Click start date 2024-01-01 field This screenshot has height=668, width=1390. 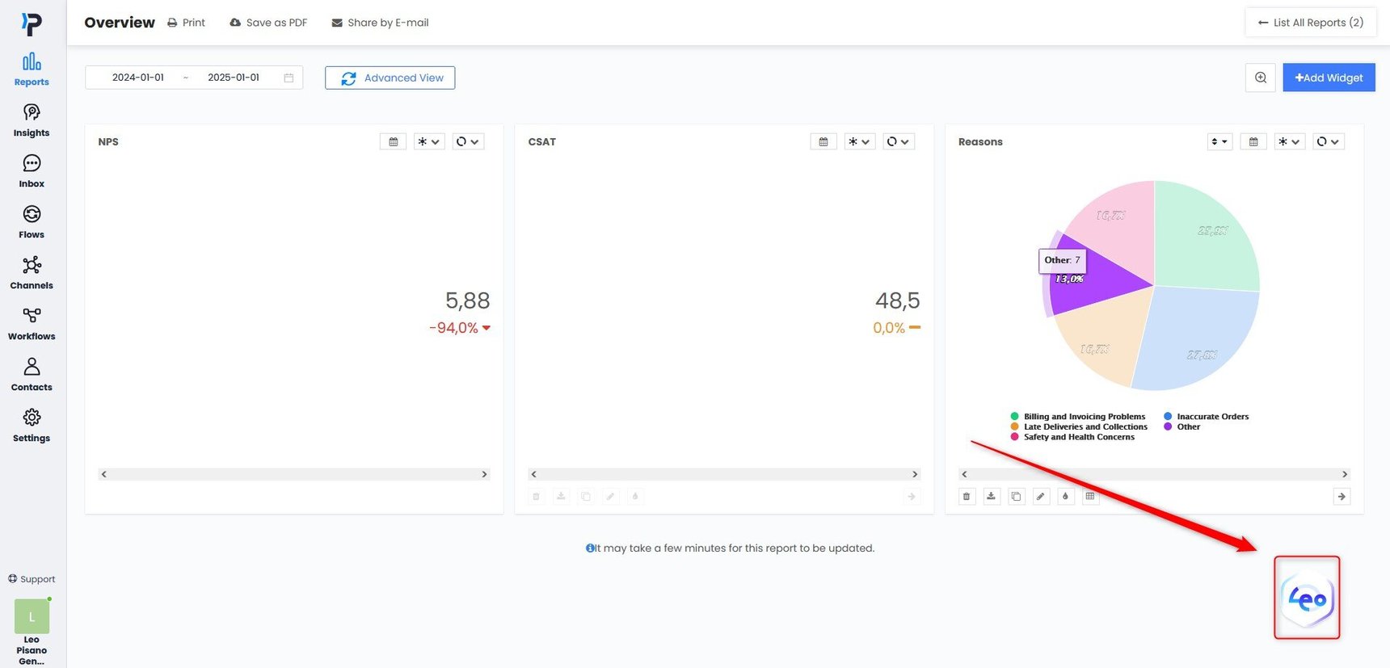[x=138, y=78]
